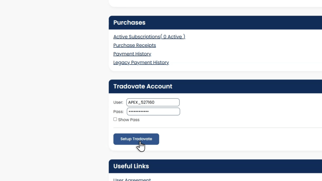Click the Tradovate Account section header
Screen dimensions: 322x181
tap(143, 86)
